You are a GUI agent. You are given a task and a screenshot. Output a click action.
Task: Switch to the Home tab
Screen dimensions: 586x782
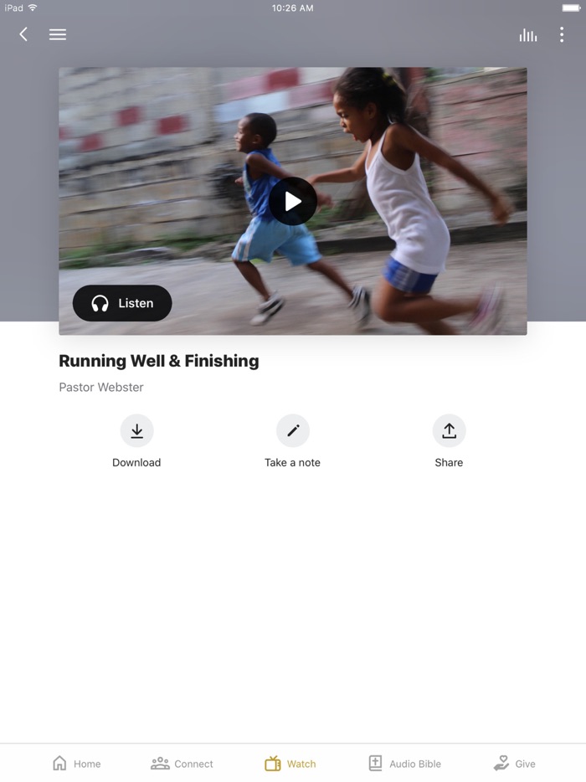pos(77,764)
